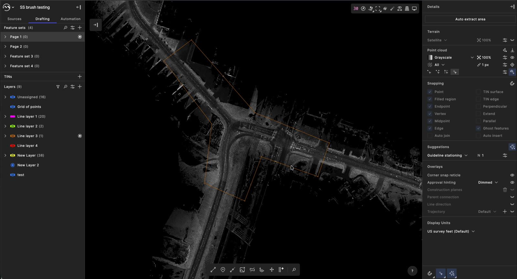Open the Grayscale color mode dropdown

point(450,57)
